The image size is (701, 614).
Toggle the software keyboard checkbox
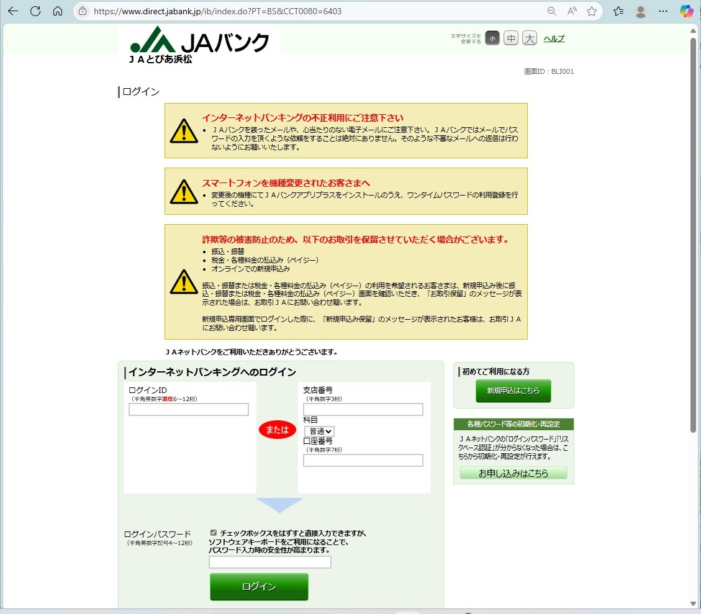coord(213,533)
